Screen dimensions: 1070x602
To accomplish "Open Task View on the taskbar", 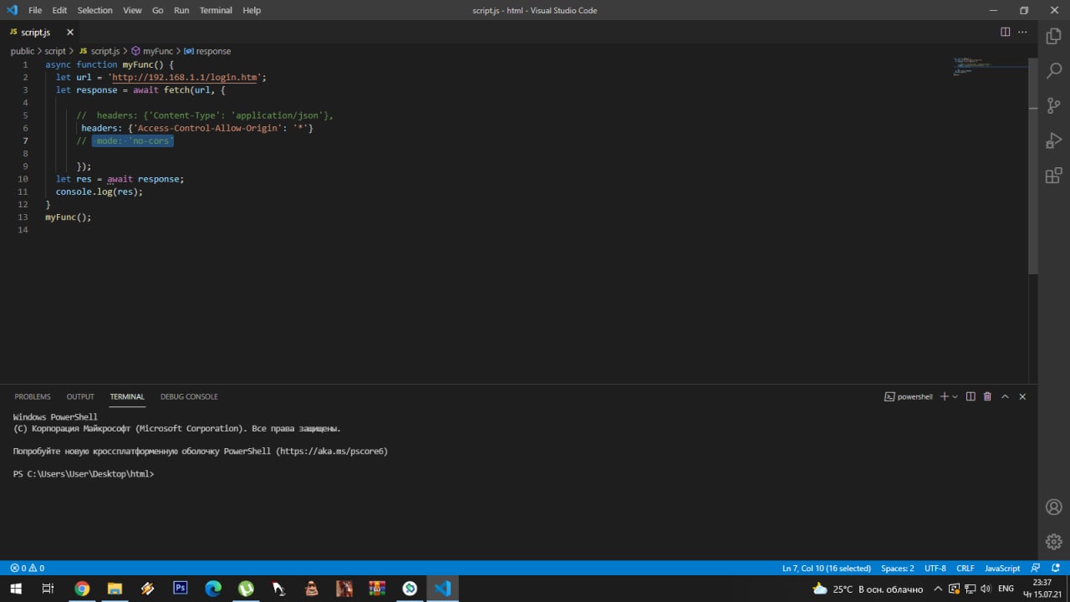I will [48, 589].
